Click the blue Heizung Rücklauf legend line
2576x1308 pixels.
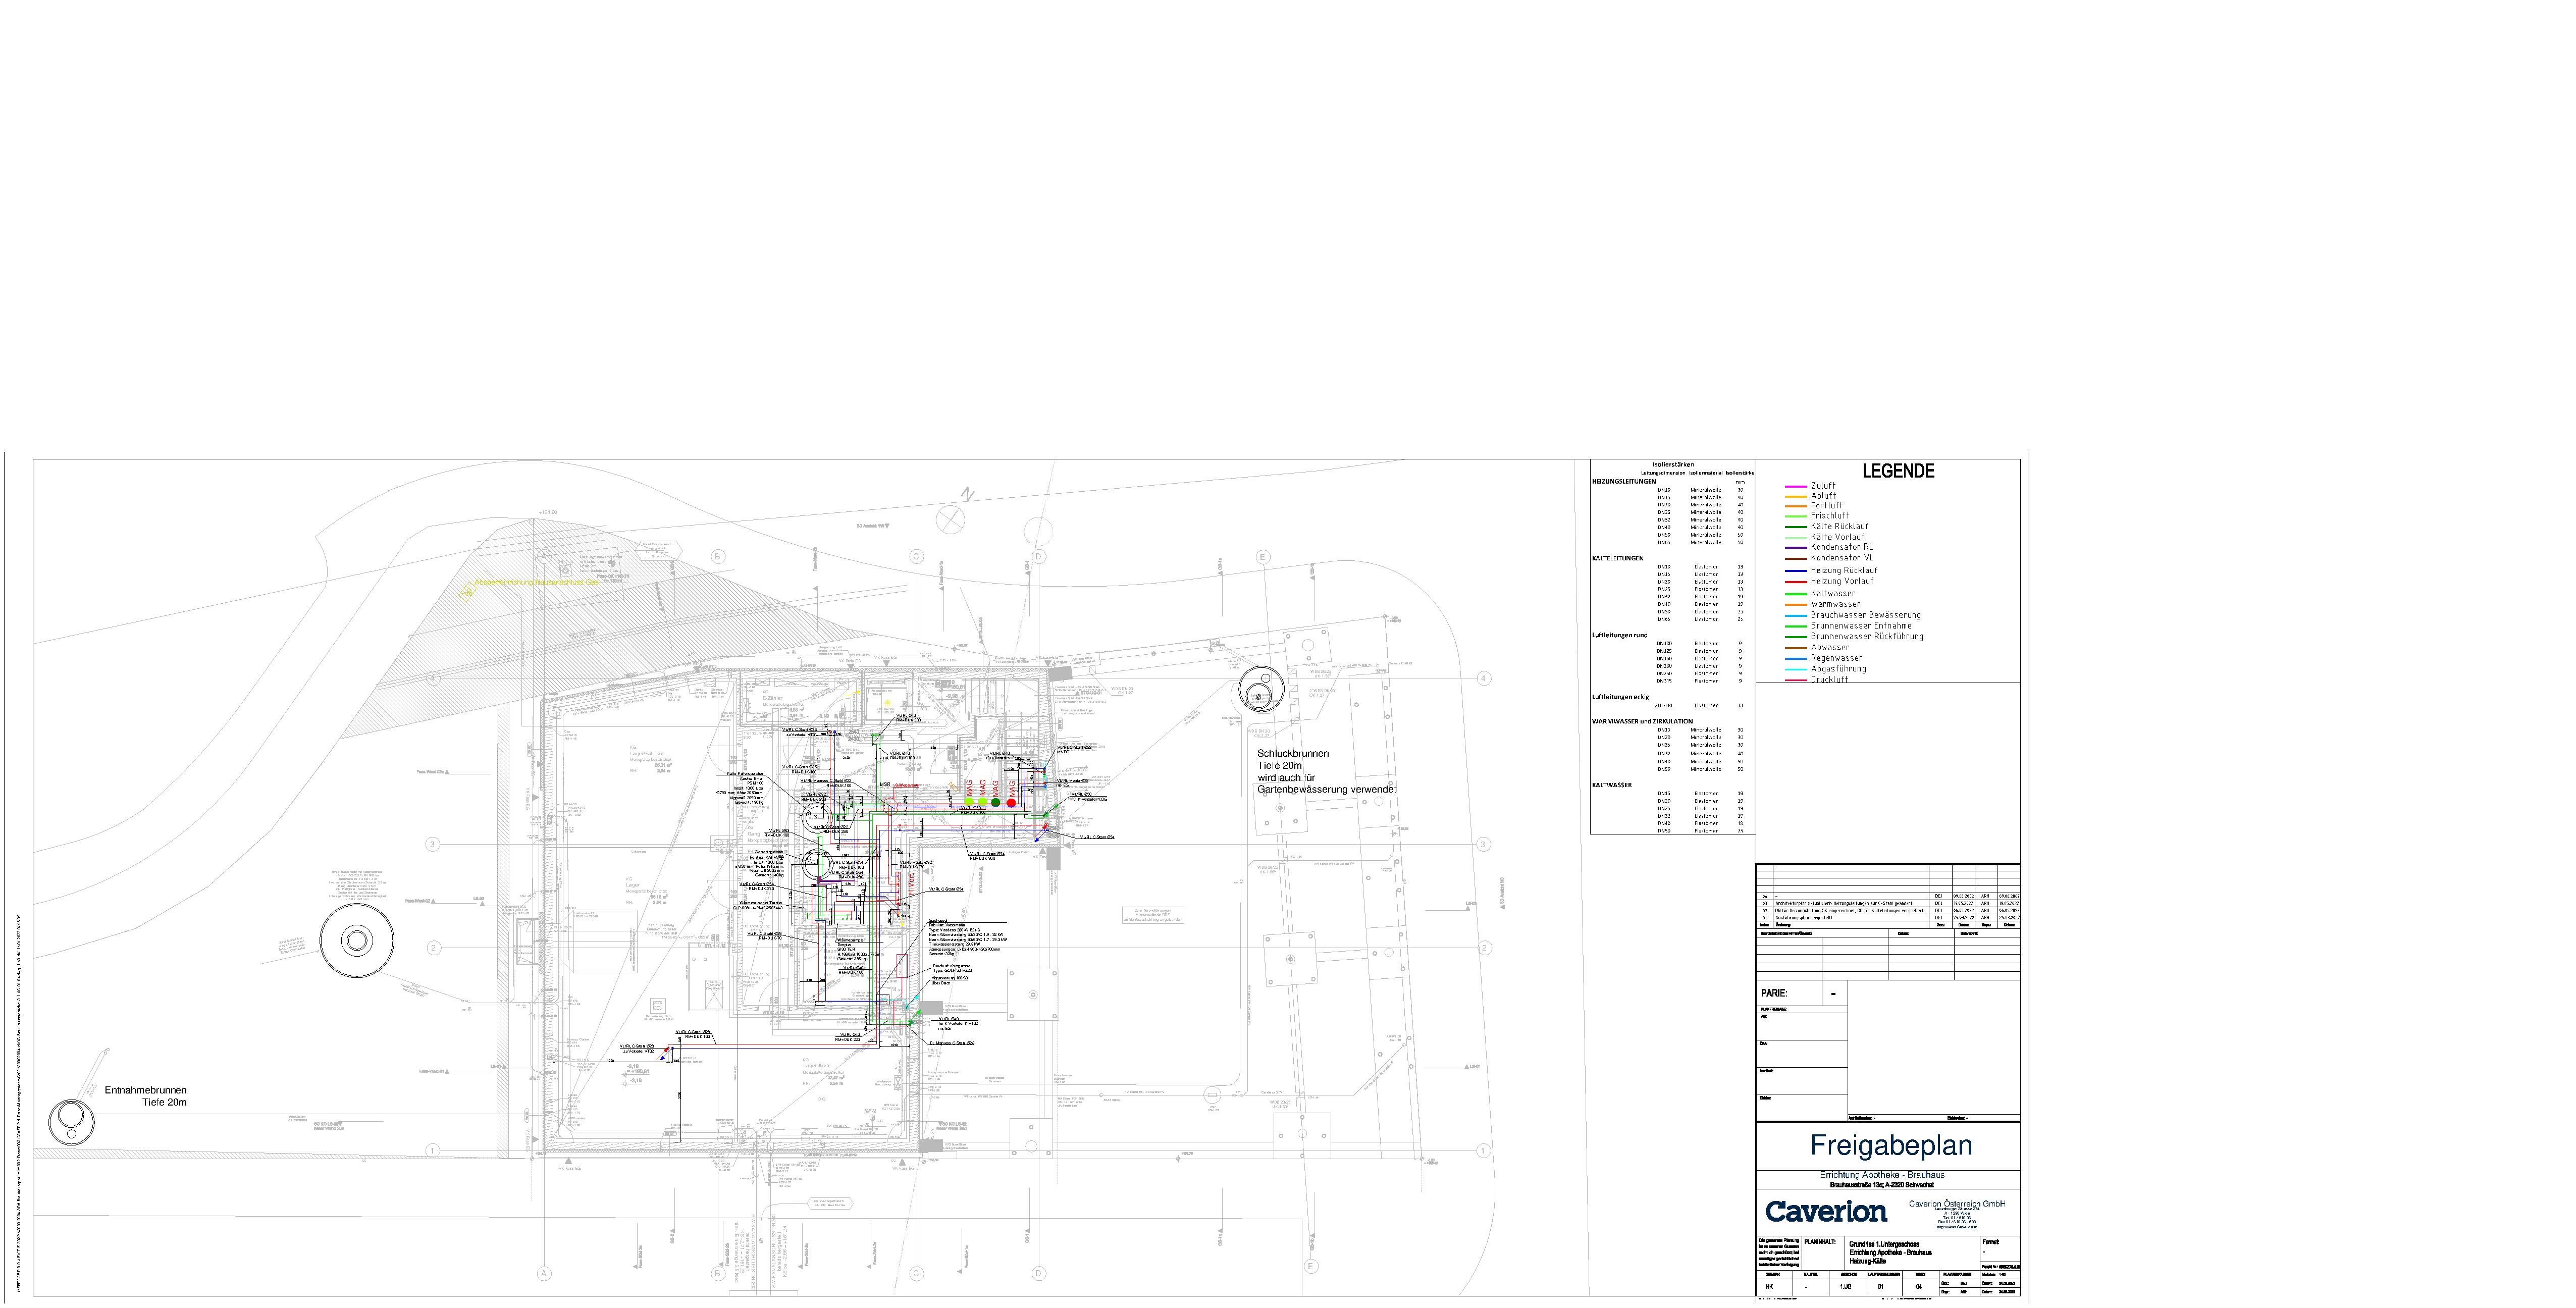tap(1795, 570)
